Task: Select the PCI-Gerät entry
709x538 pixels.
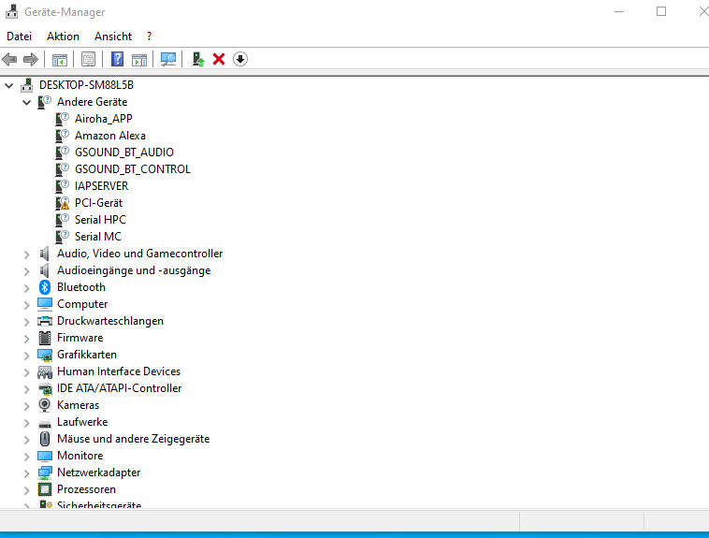Action: pyautogui.click(x=98, y=203)
